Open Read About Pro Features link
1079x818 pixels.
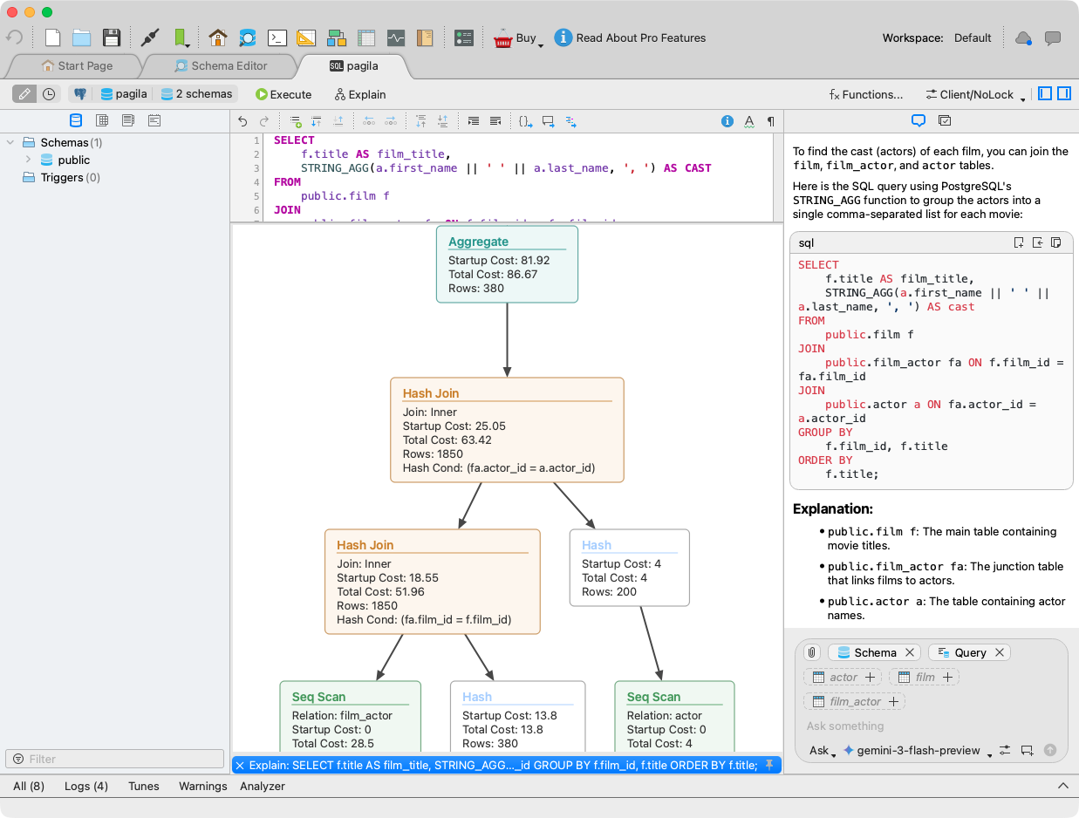tap(630, 37)
